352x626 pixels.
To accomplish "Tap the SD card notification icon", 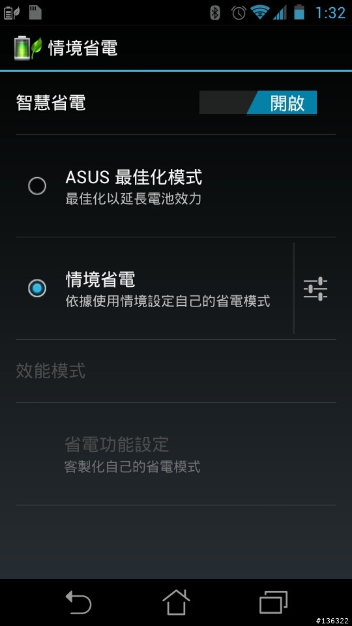I will pyautogui.click(x=35, y=13).
